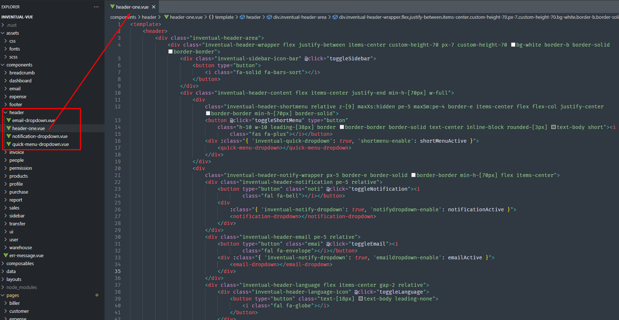Open Explorer more actions ellipsis menu
The width and height of the screenshot is (619, 320).
[96, 7]
